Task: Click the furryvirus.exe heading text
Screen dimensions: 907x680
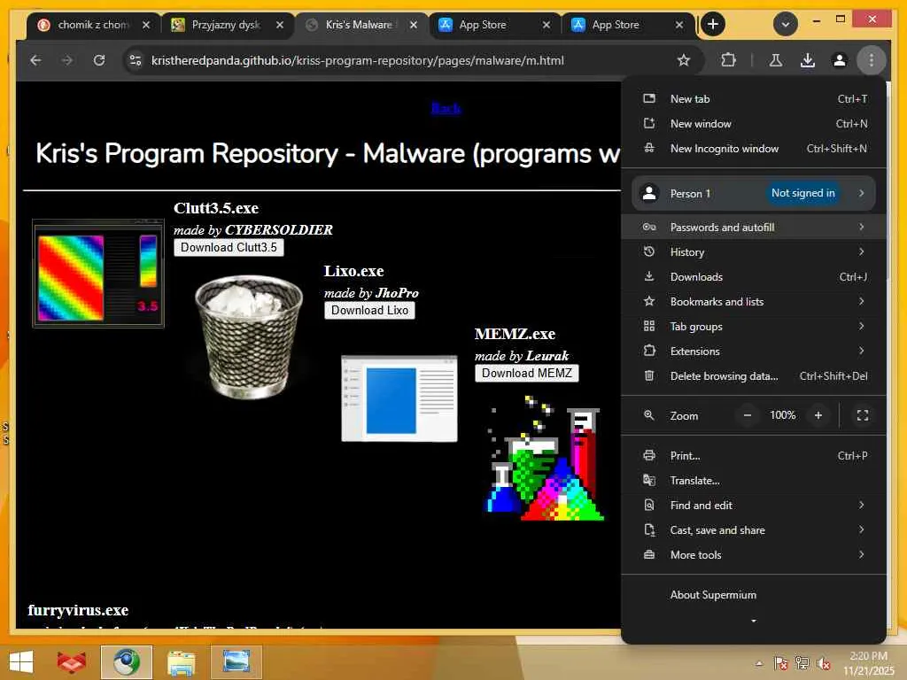Action: click(78, 610)
